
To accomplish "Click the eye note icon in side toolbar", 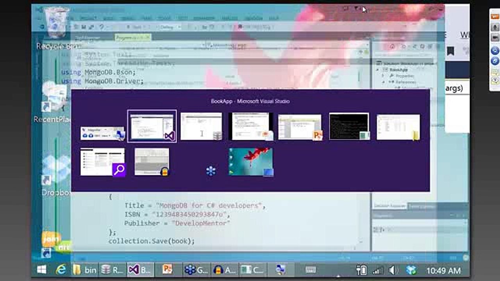I will coord(495,81).
